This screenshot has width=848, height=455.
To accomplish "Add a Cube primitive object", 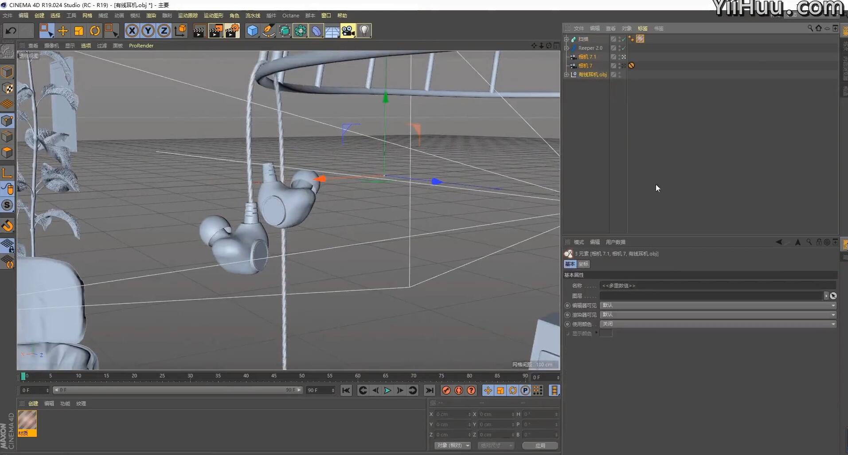I will pos(252,31).
